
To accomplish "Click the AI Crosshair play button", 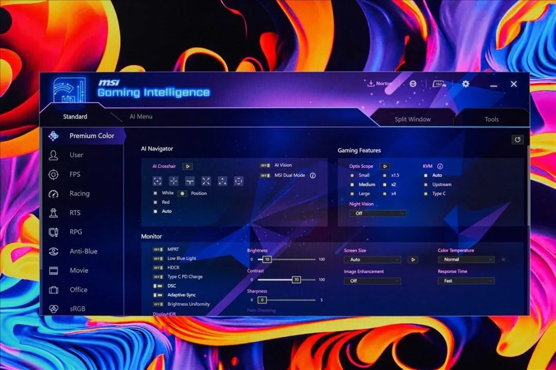I will tap(187, 166).
